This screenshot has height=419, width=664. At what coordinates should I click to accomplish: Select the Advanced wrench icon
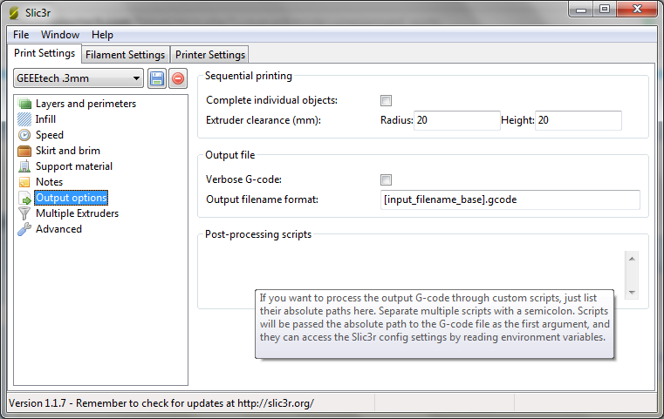pos(24,229)
